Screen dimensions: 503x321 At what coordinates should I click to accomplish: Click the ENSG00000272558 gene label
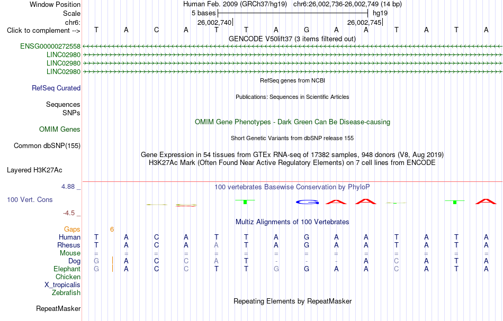50,46
